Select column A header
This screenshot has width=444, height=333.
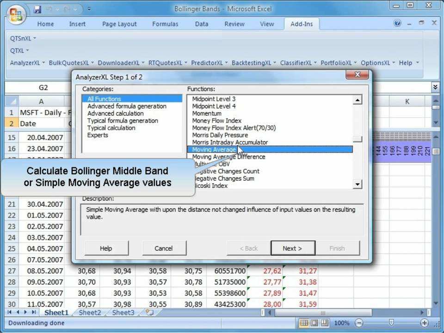coord(41,101)
